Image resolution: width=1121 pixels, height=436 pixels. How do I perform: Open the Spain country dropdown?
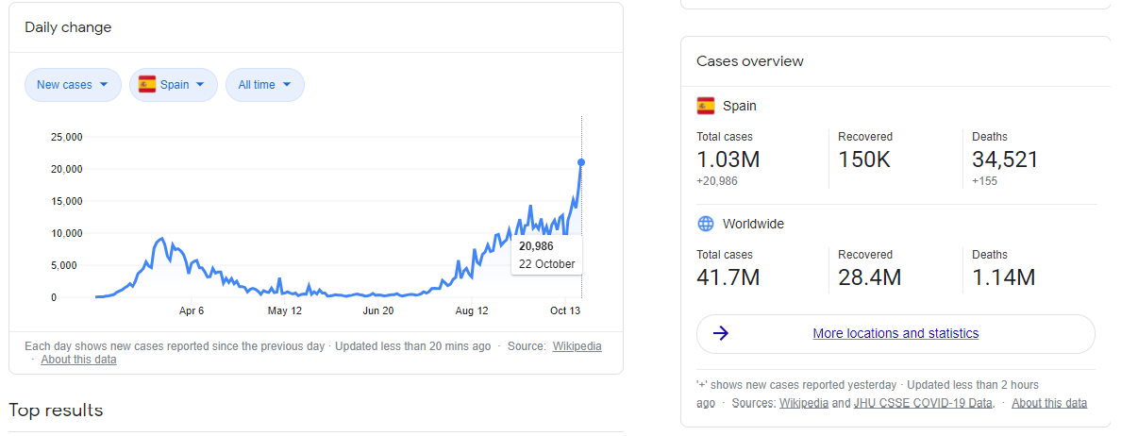[173, 85]
